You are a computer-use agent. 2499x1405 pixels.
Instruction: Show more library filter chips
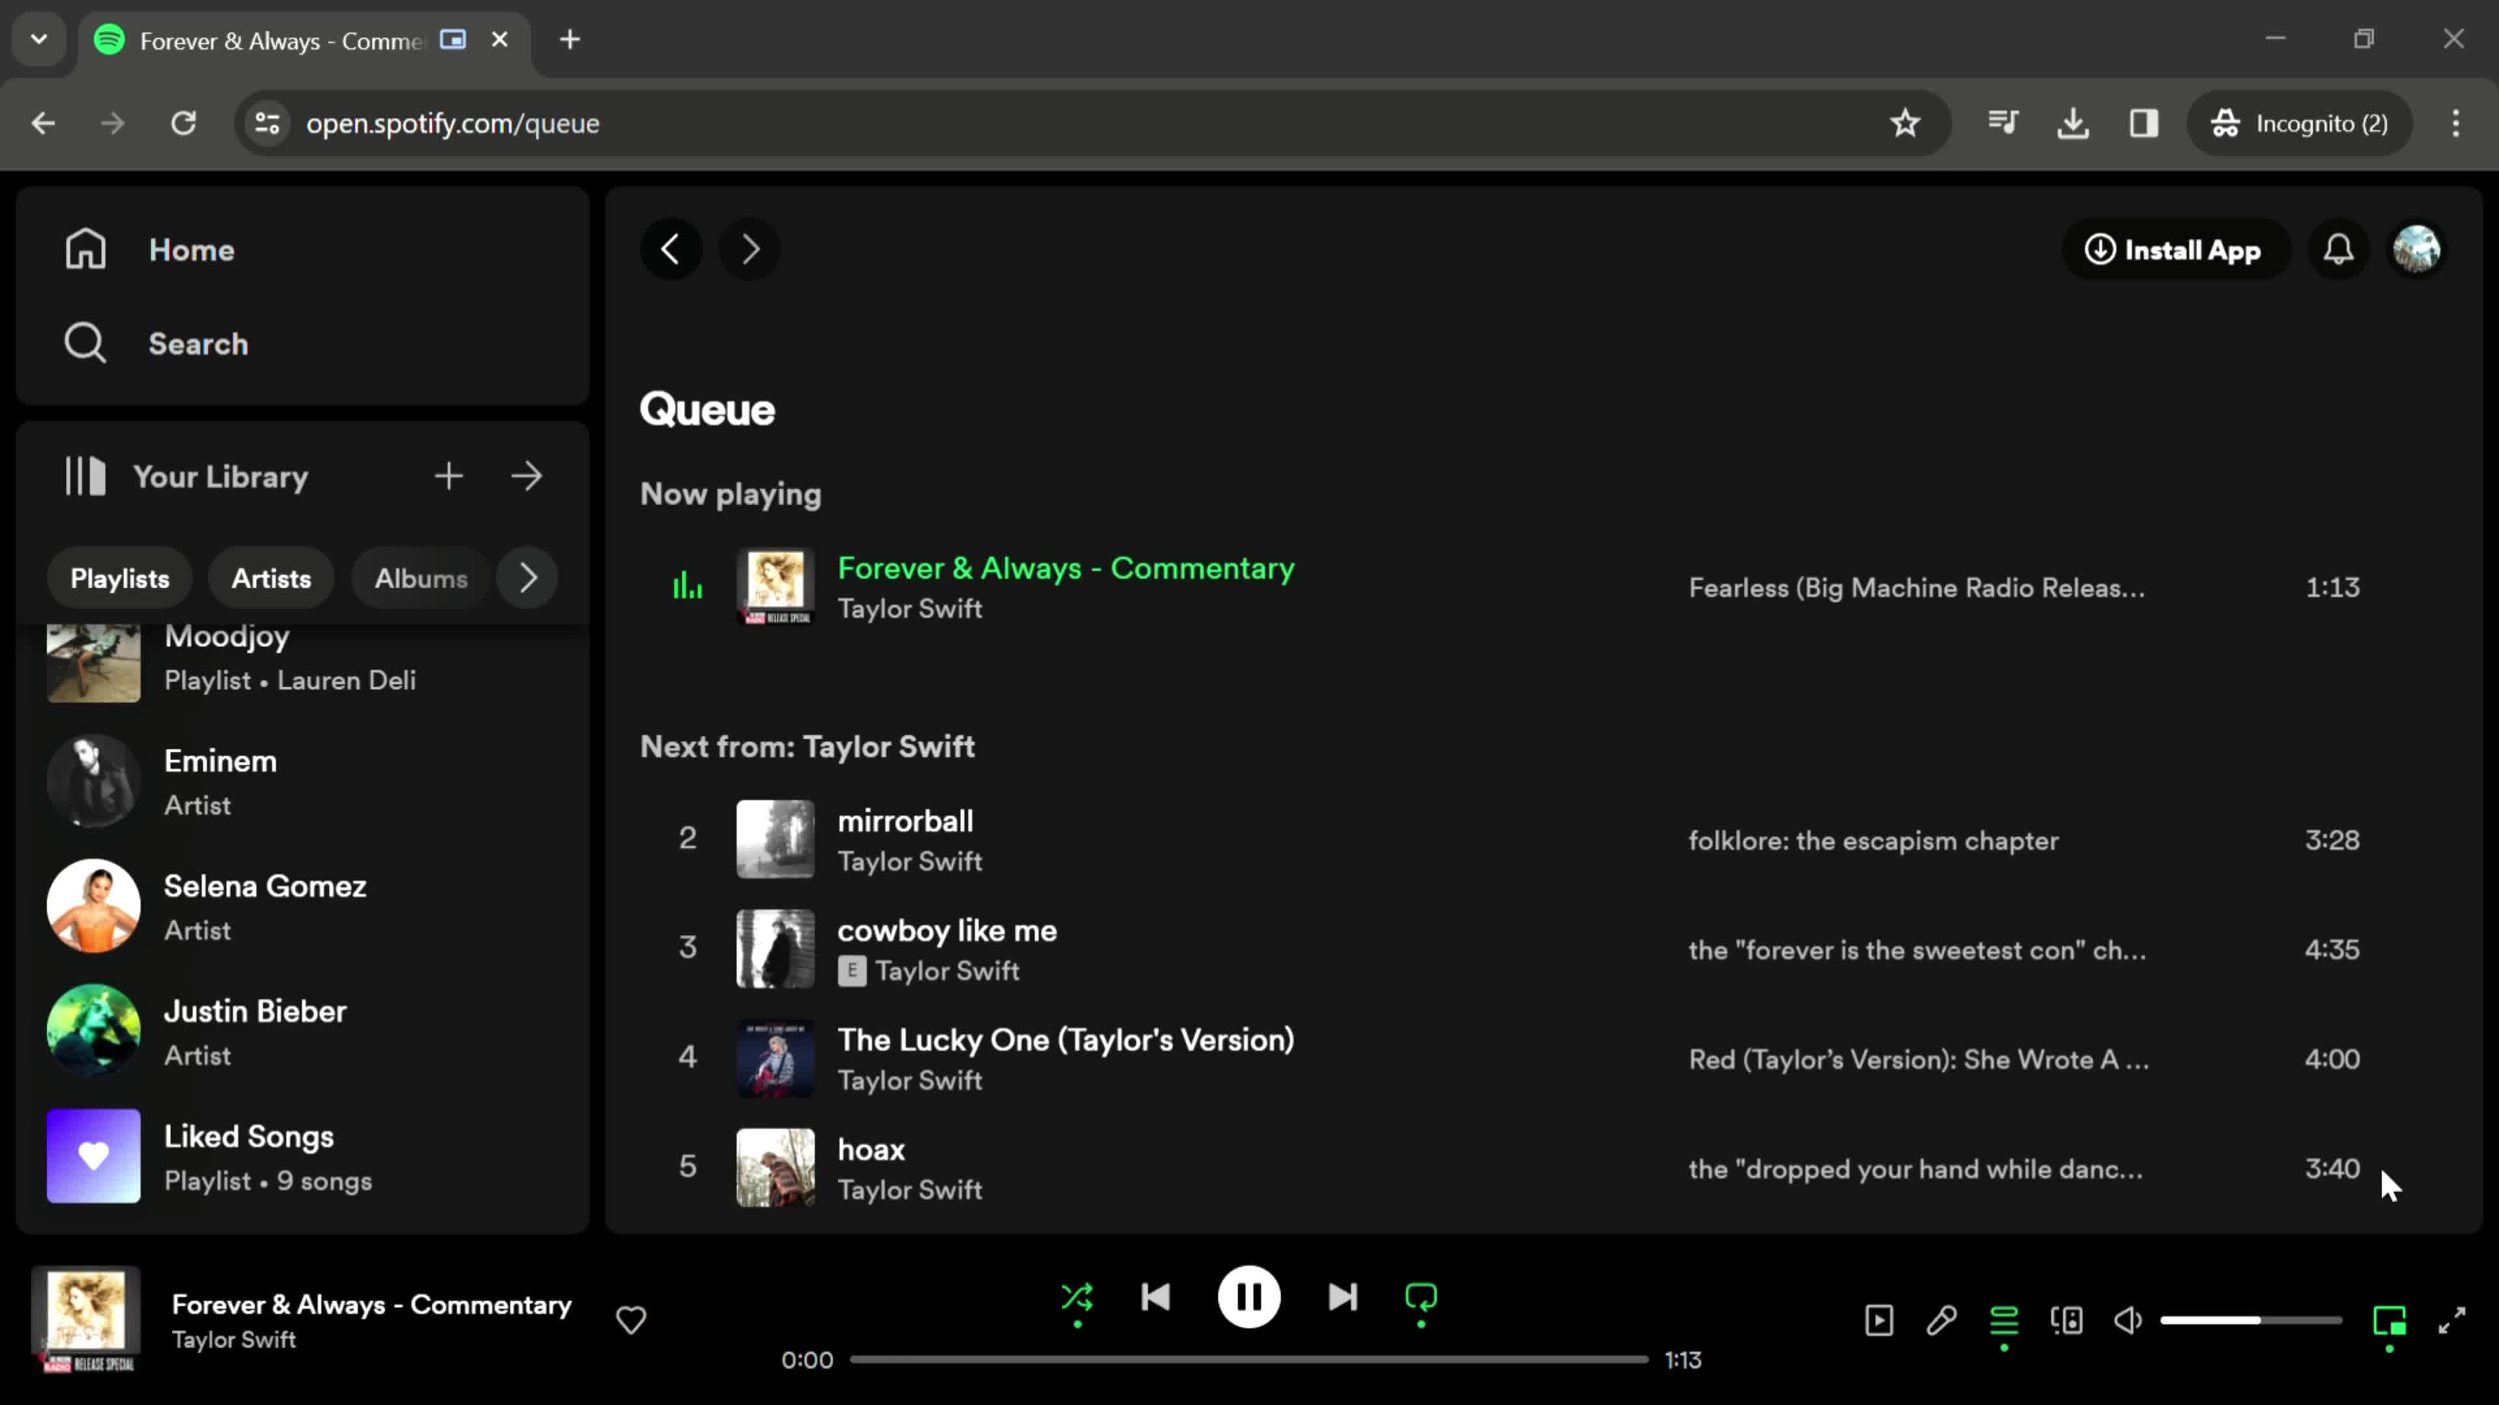pyautogui.click(x=526, y=578)
